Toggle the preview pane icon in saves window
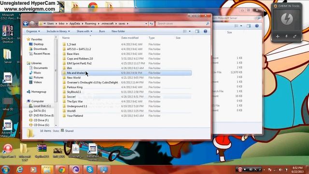This screenshot has width=309, height=174. click(197, 31)
